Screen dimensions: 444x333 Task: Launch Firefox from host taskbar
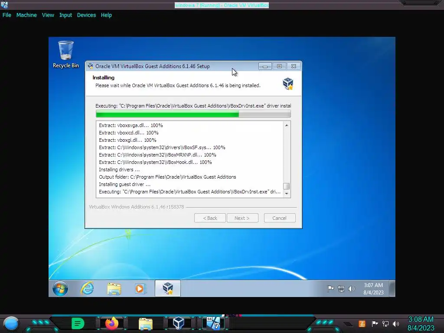tap(112, 323)
